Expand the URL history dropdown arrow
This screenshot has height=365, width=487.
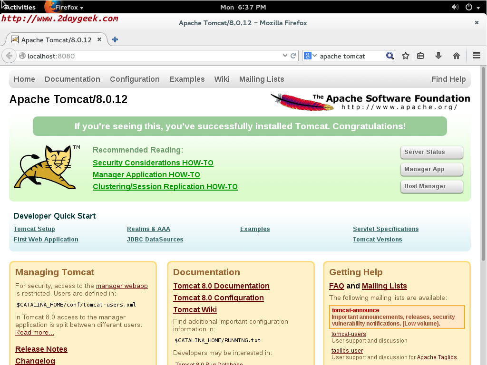click(x=285, y=56)
